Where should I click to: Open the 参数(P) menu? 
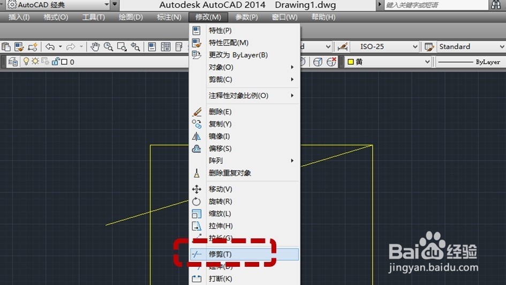tap(246, 17)
